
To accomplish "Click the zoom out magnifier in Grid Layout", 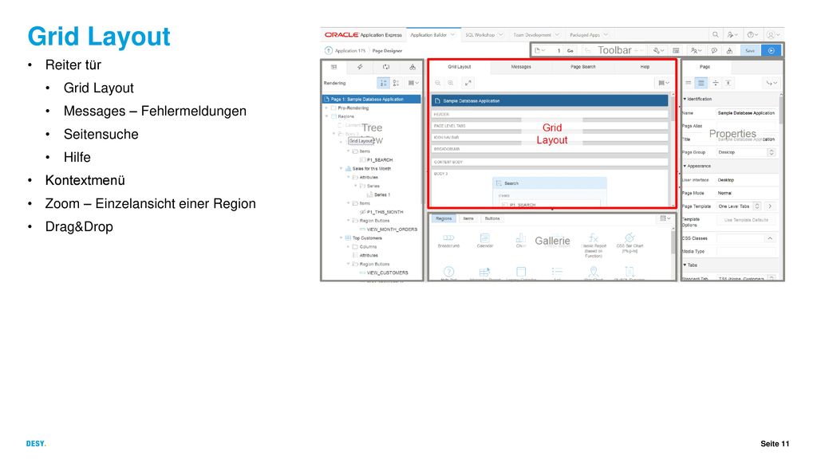I will 438,83.
